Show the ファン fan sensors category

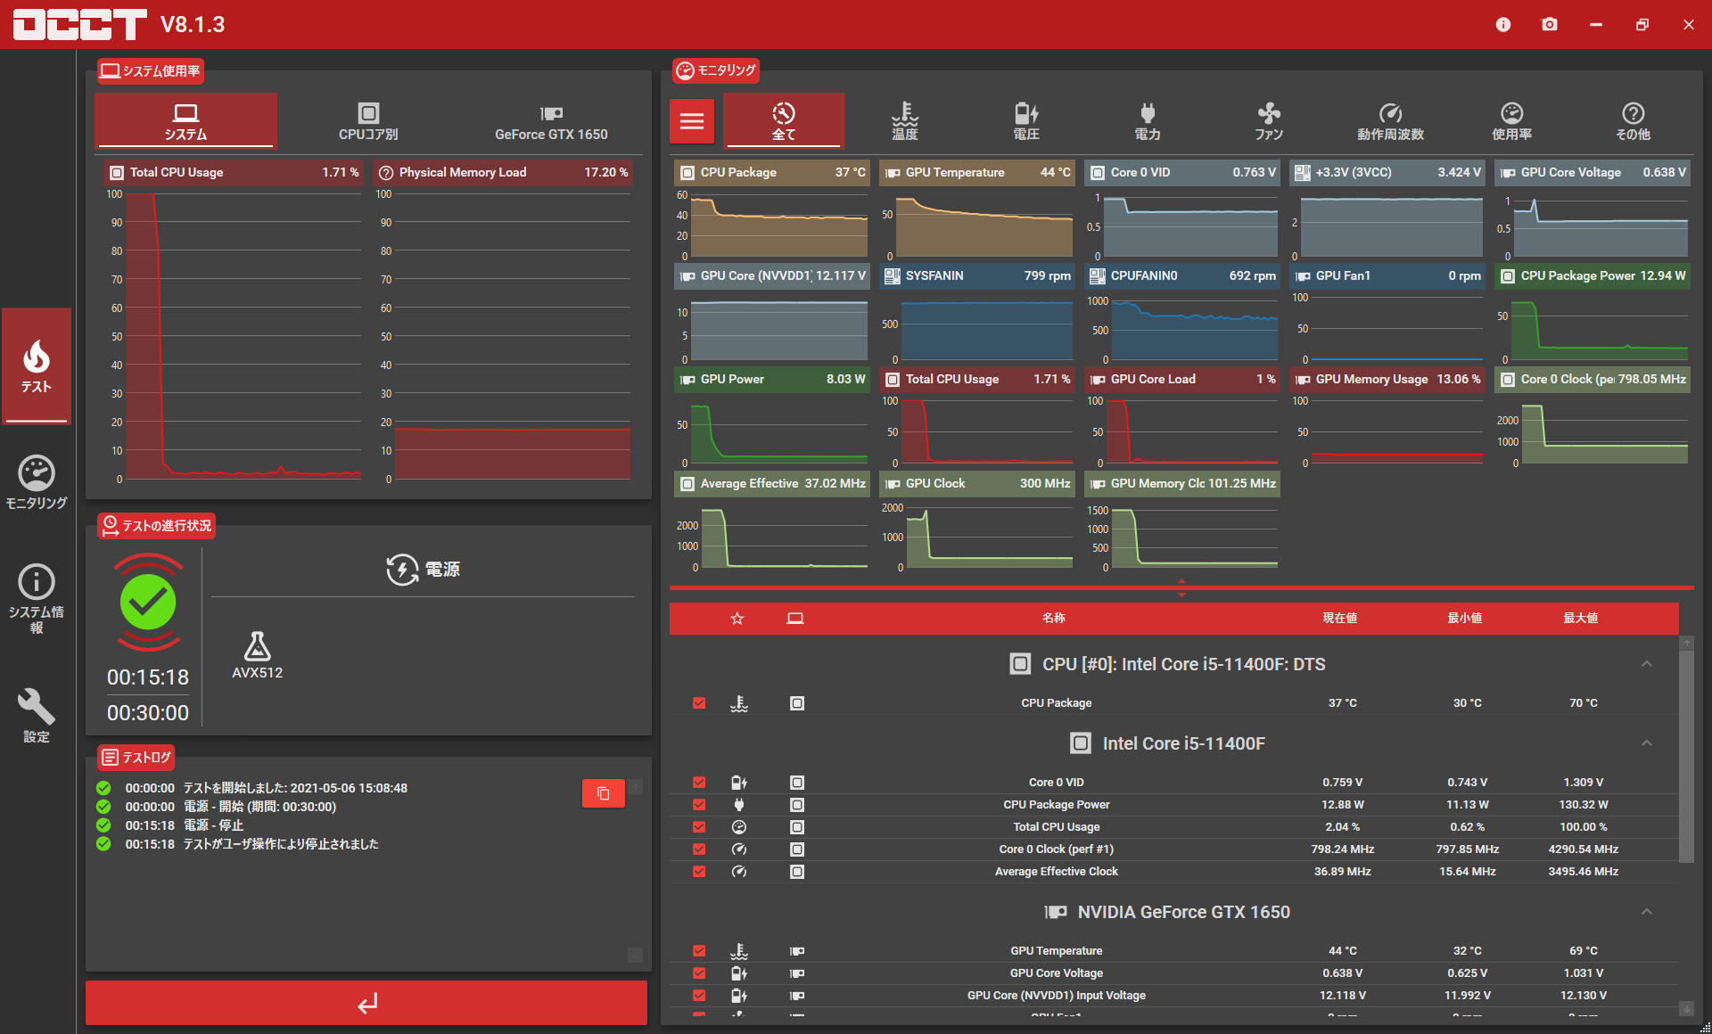[1268, 121]
